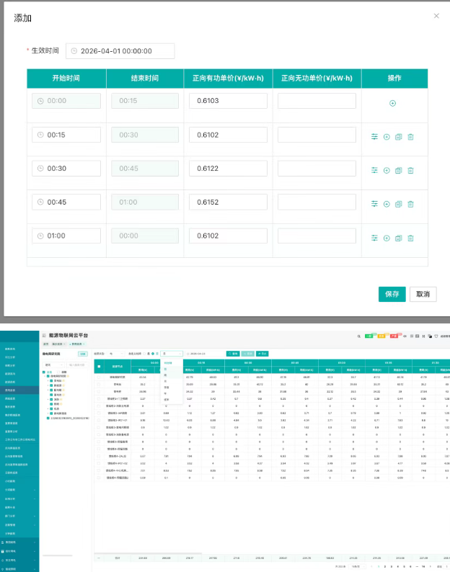Copy the 00:15 period row
Screen dimensions: 450x572
point(399,137)
